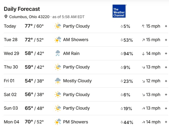Viewport: 169px width, 128px height.
Task: Click Friday 01 mostly cloudy icon
Action: pos(58,81)
